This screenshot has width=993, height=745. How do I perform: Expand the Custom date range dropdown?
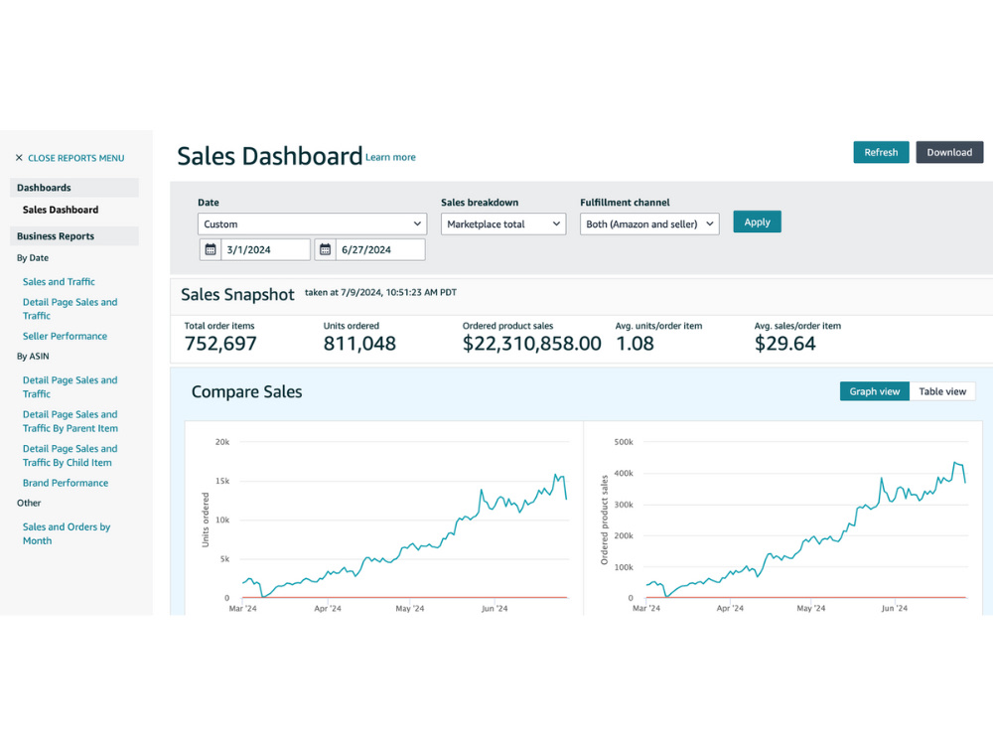(x=312, y=223)
